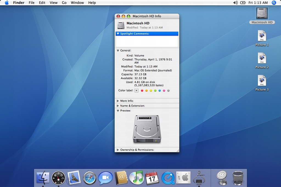The height and width of the screenshot is (187, 281).
Task: Click the volume icon in menu bar
Action: (235, 3)
